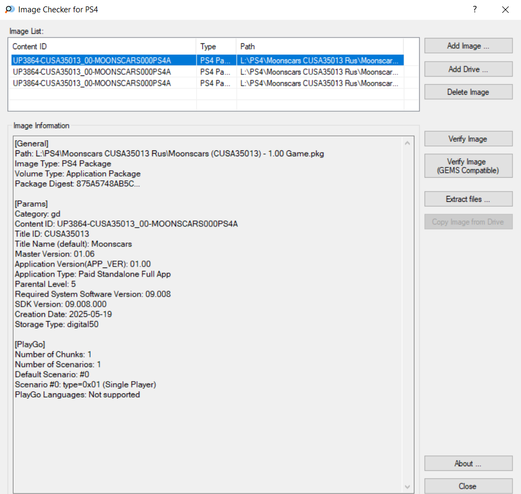The height and width of the screenshot is (494, 521).
Task: Click Required System Software Version line
Action: click(x=93, y=294)
